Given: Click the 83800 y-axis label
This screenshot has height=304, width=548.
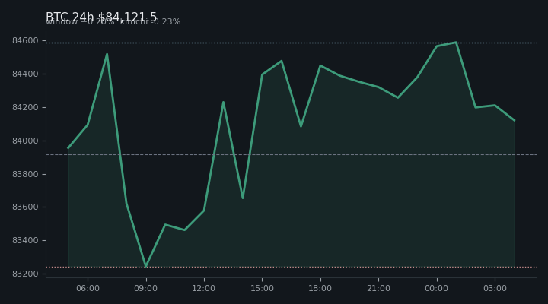Looking at the screenshot, I should [x=25, y=174].
